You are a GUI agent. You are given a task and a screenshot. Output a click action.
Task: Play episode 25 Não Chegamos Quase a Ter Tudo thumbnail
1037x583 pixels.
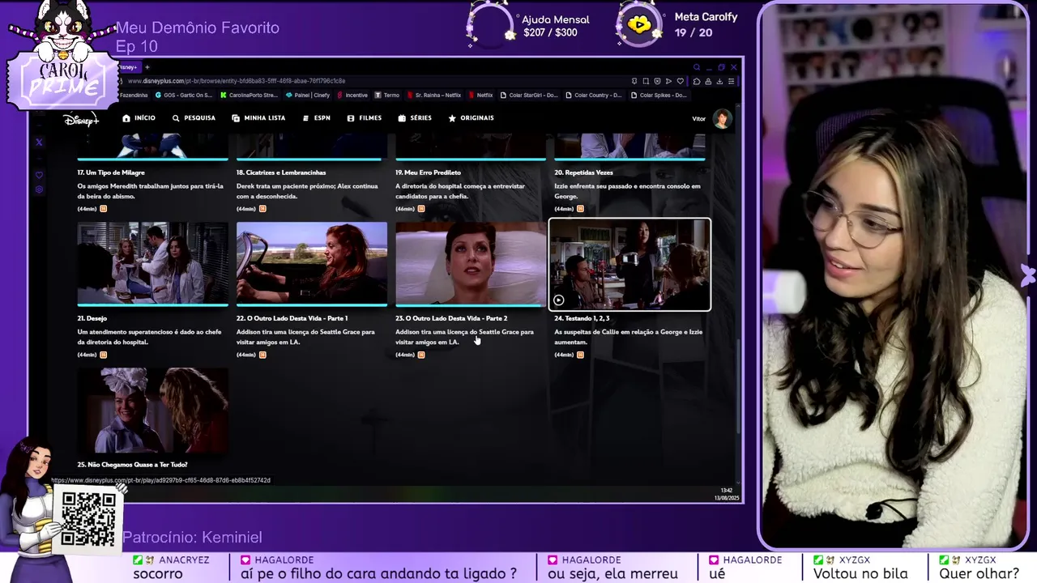tap(152, 410)
